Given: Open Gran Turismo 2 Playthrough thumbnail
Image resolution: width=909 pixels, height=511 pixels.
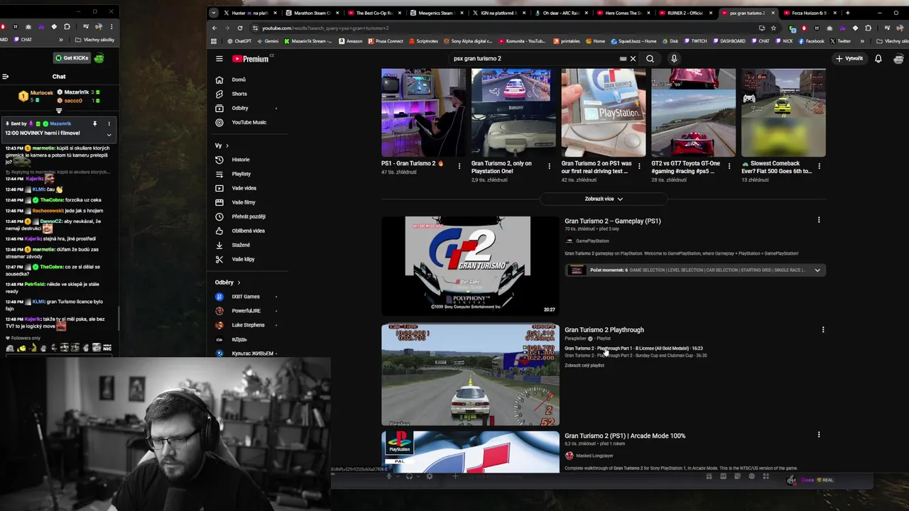Looking at the screenshot, I should [x=470, y=375].
